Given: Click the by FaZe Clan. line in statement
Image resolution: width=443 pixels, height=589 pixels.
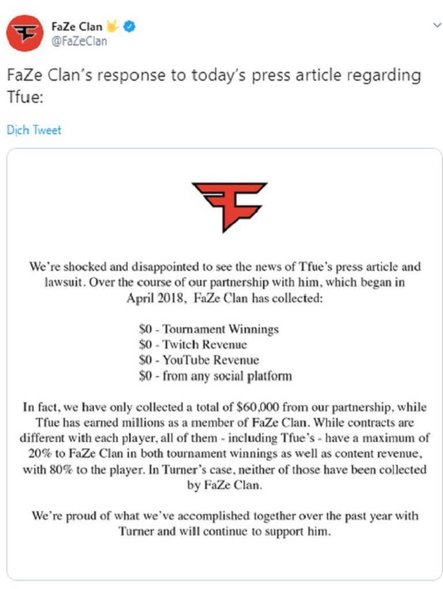Looking at the screenshot, I should 225,485.
